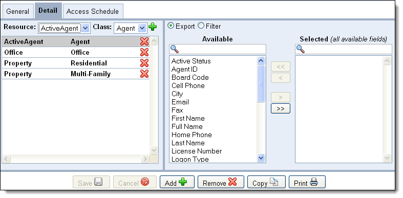Click resource list horizontal scroll left arrow
The width and height of the screenshot is (403, 198).
[6, 159]
